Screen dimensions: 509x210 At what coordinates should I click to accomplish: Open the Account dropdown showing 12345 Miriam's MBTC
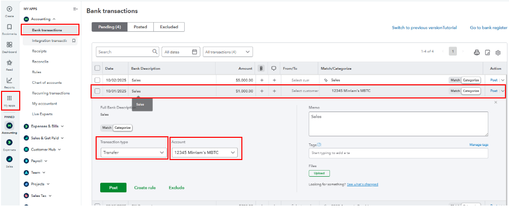point(204,152)
